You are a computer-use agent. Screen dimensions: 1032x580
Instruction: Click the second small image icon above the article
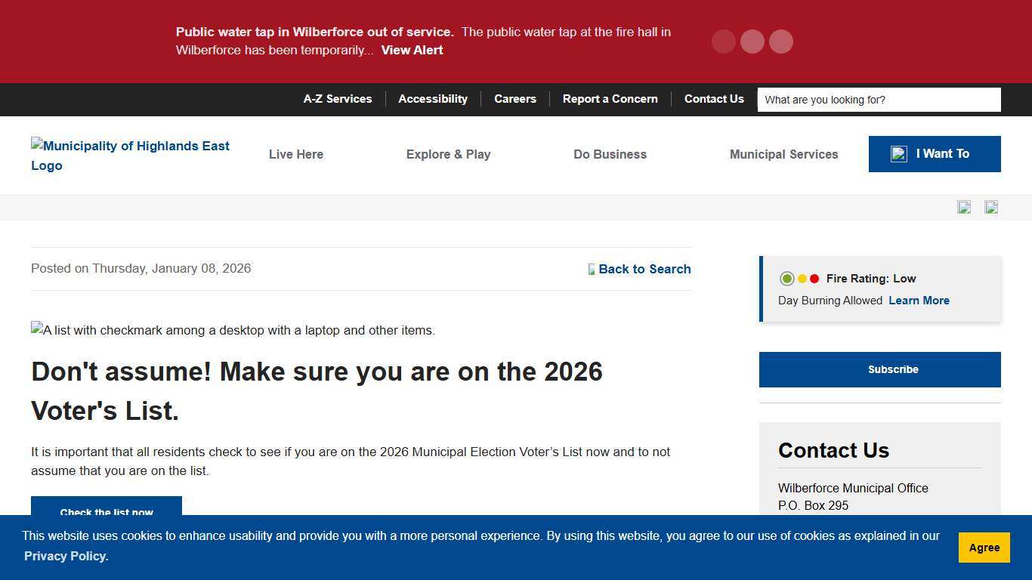991,207
